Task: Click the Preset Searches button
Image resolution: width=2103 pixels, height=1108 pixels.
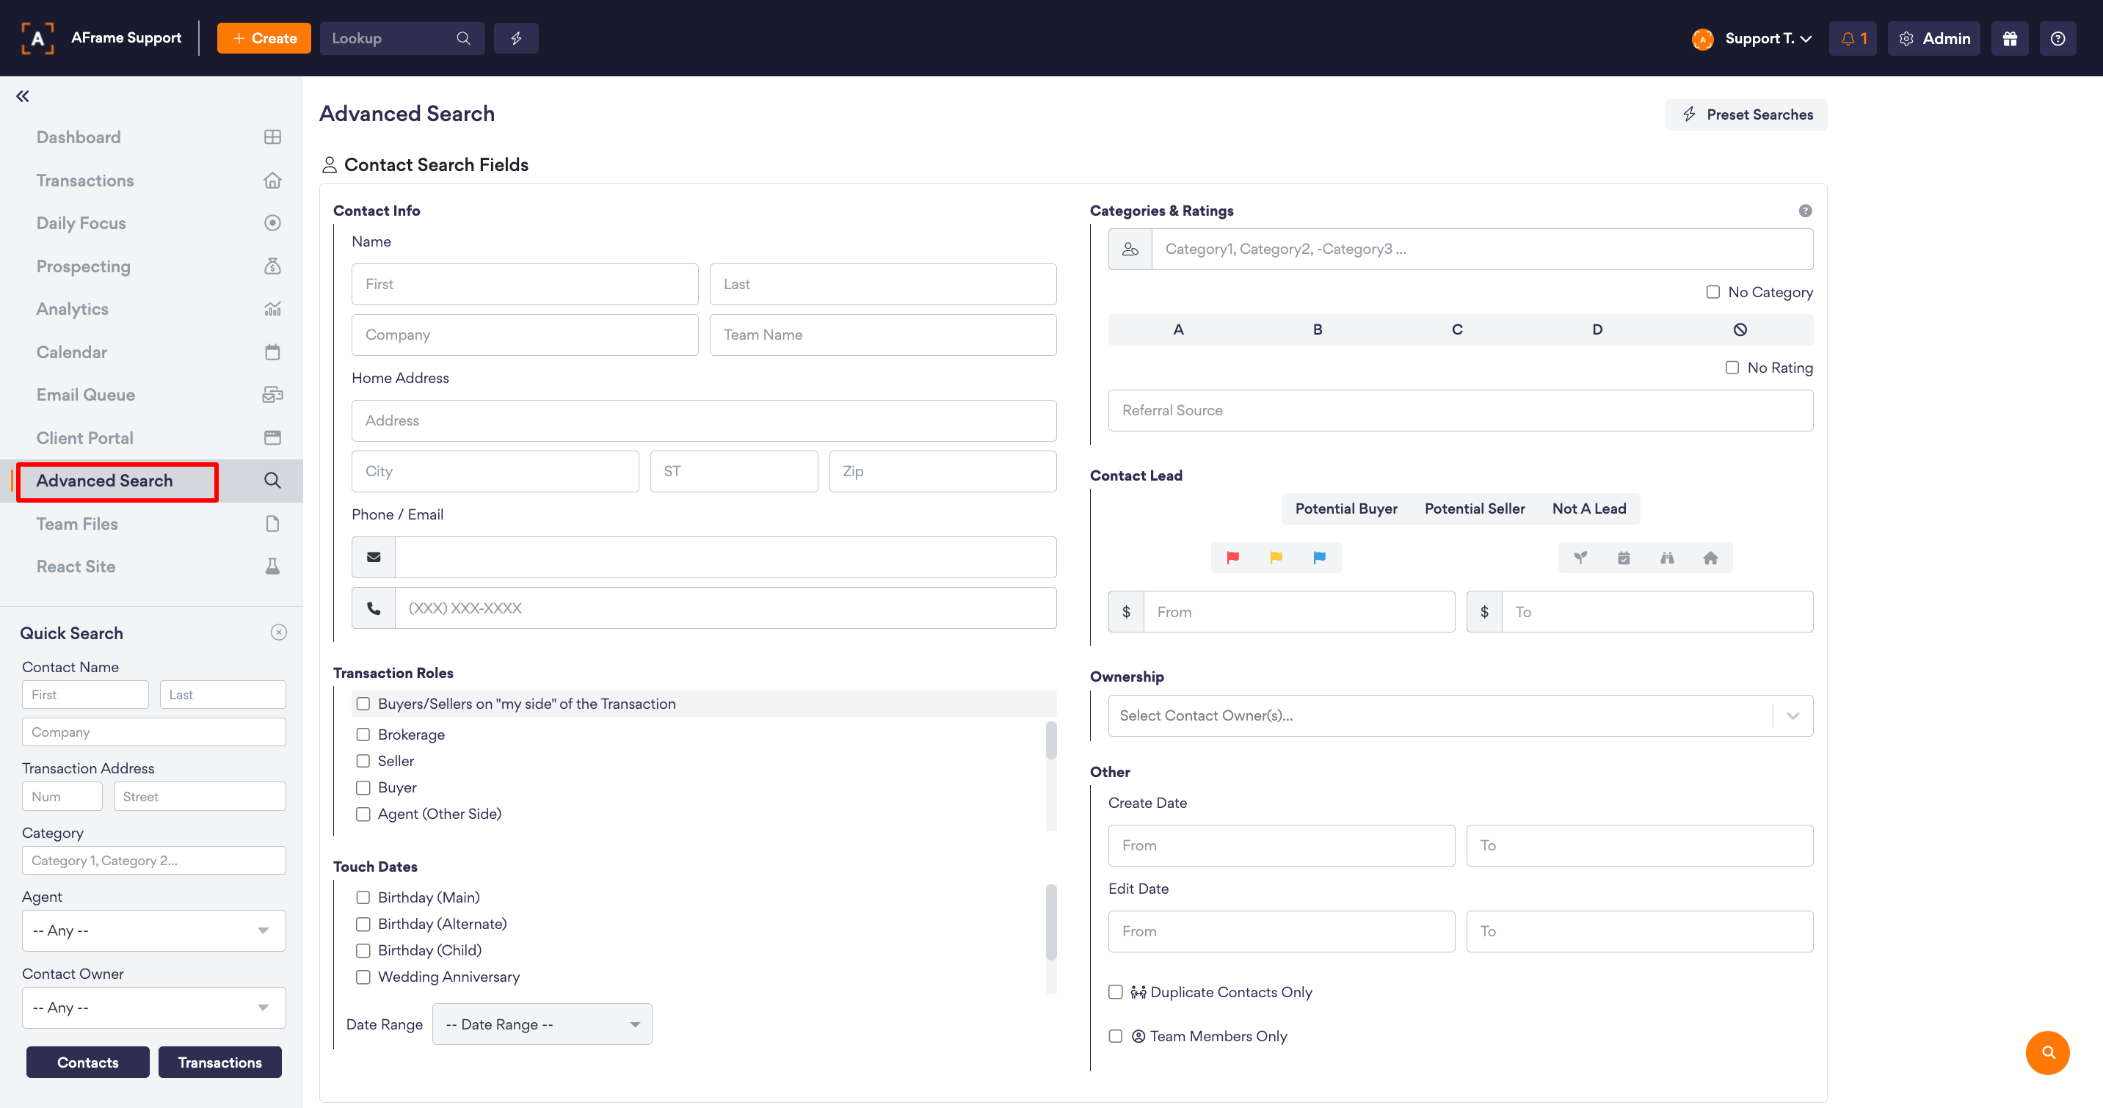Action: tap(1746, 114)
